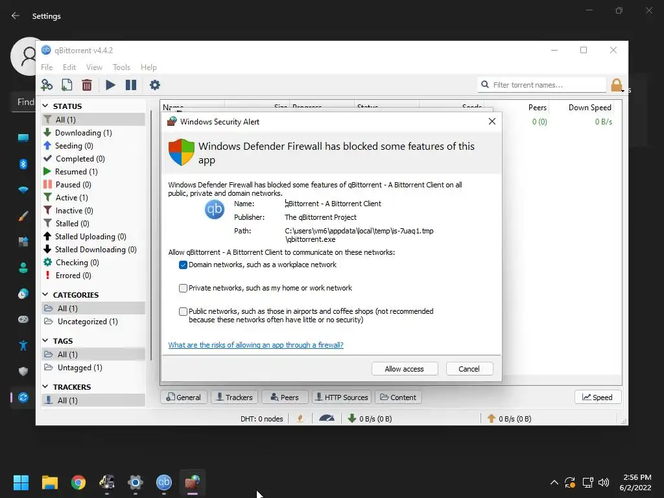Click the volume speaker tray icon
The image size is (664, 498).
tap(604, 482)
